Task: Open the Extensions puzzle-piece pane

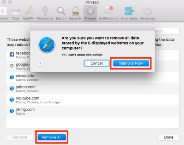Action: 129,13
